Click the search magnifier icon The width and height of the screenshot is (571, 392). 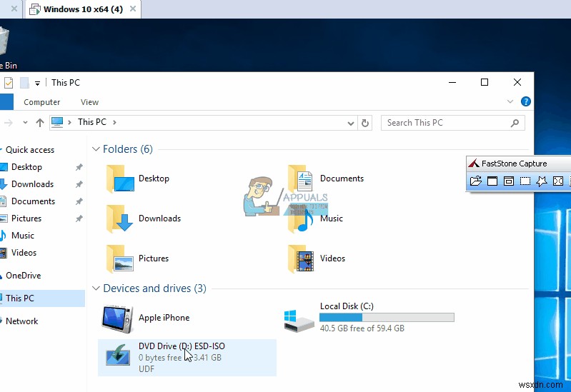pos(515,123)
